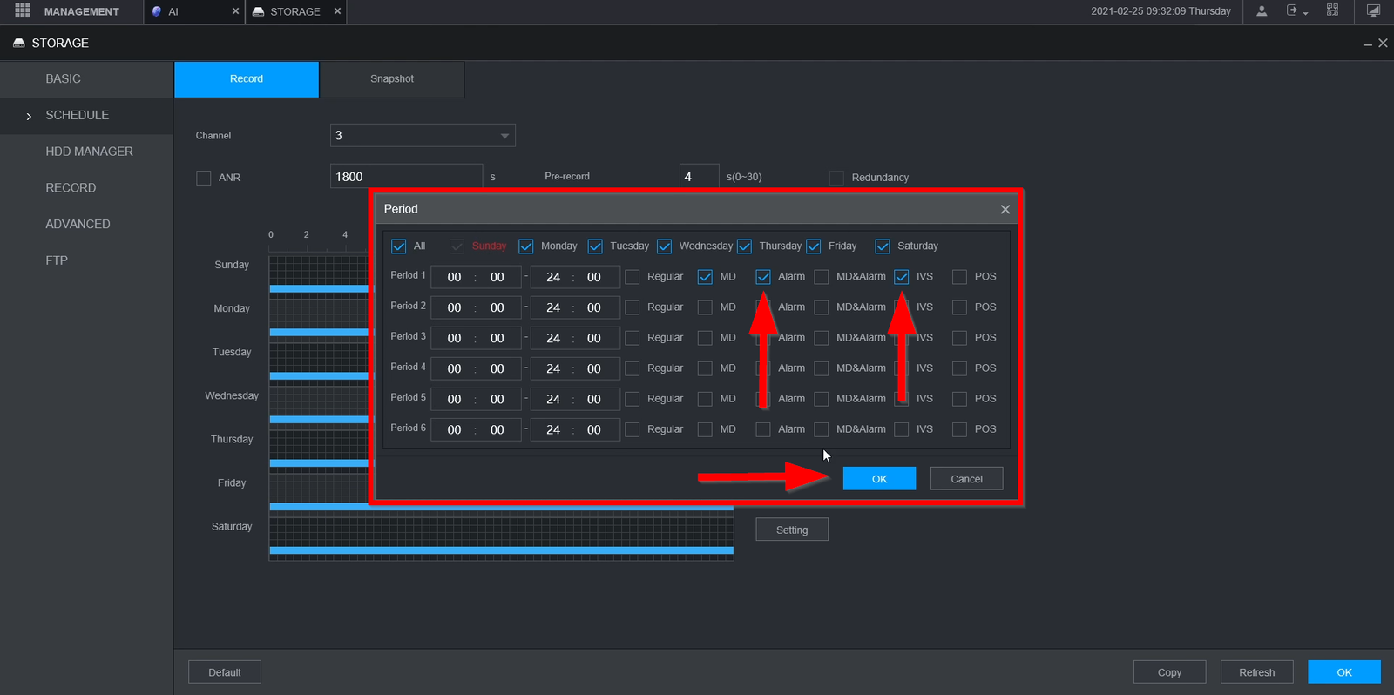Expand the logout dropdown arrow
This screenshot has height=695, width=1394.
point(1305,13)
